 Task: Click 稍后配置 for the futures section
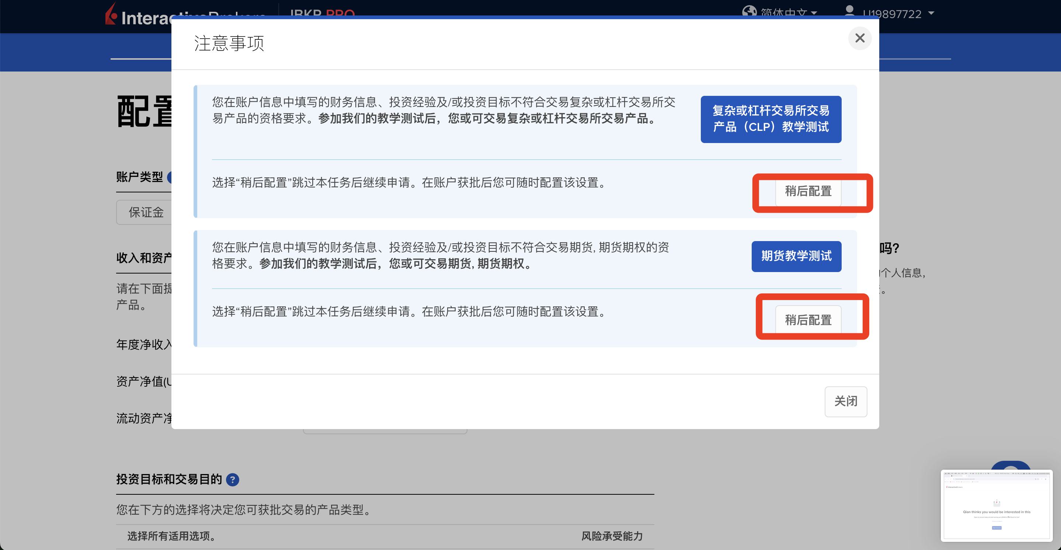[x=808, y=320]
